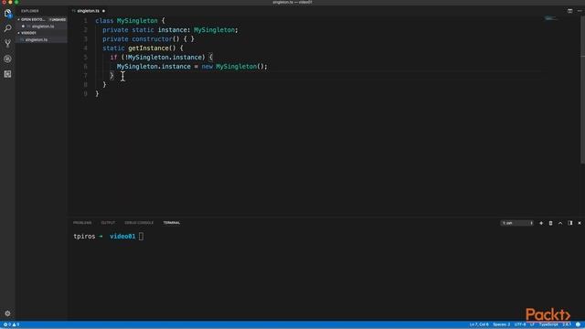Click 'tpiros' in the terminal prompt

coord(84,237)
